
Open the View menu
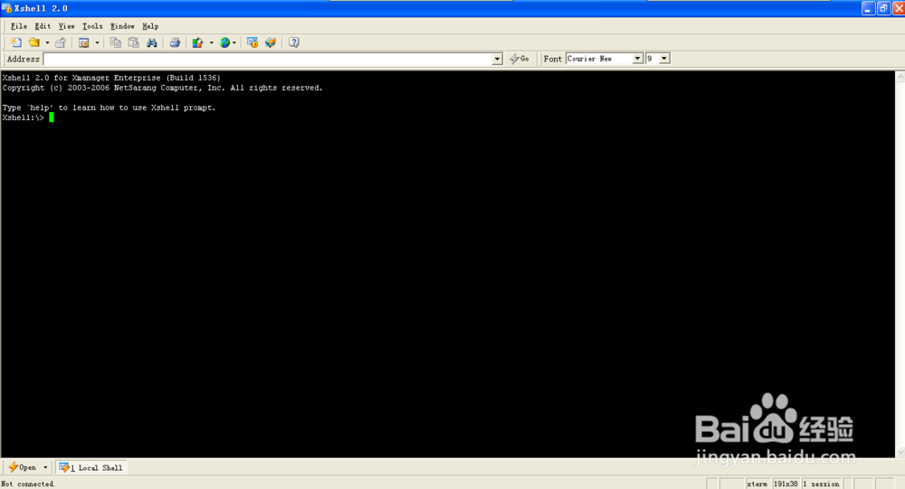coord(66,26)
